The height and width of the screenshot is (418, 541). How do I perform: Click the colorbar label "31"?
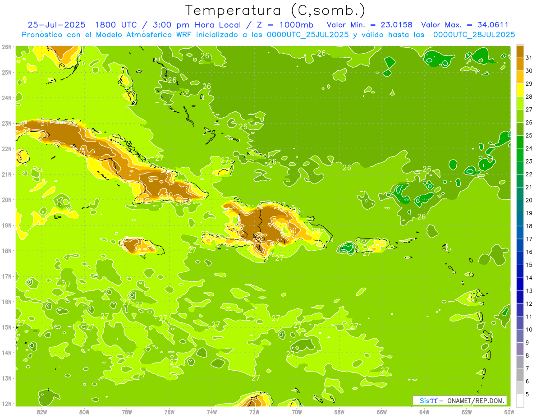[x=529, y=58]
